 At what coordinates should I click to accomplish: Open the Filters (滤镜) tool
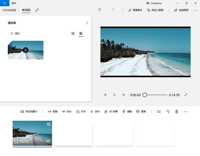pyautogui.click(x=127, y=112)
